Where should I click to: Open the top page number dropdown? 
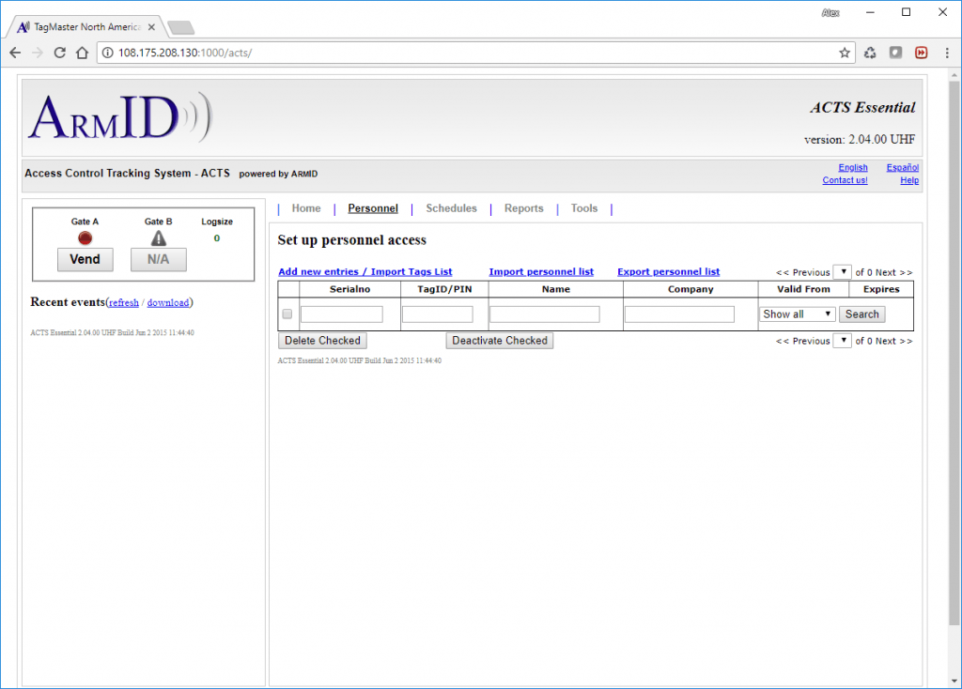click(x=843, y=272)
